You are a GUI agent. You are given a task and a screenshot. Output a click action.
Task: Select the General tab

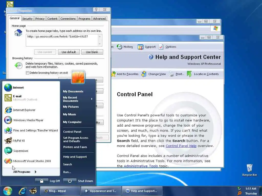(15, 18)
